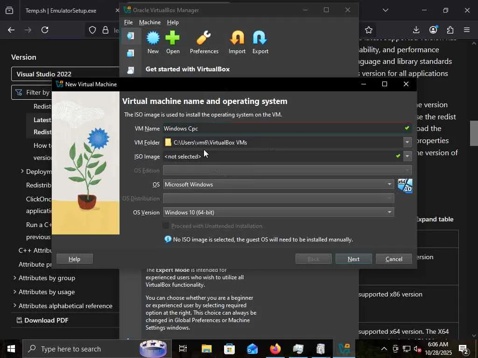The width and height of the screenshot is (478, 358).
Task: Open the Help menu in VirtualBox Manager
Action: pos(173,22)
